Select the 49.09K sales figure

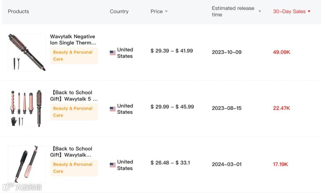coord(281,52)
